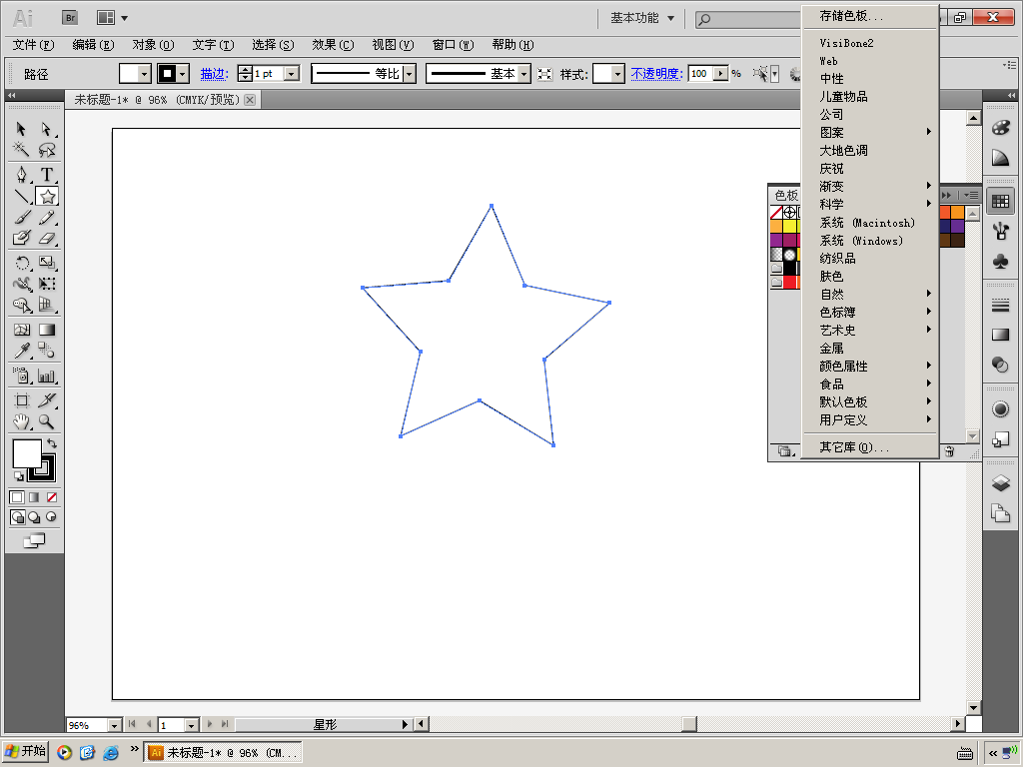Enable Draw Normal mode
The image size is (1023, 767).
pyautogui.click(x=18, y=517)
